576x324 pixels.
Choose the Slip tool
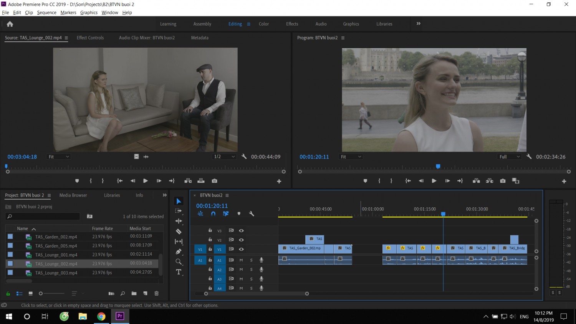pyautogui.click(x=179, y=241)
